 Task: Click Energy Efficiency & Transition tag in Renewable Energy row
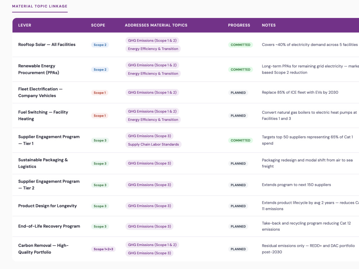tap(153, 74)
